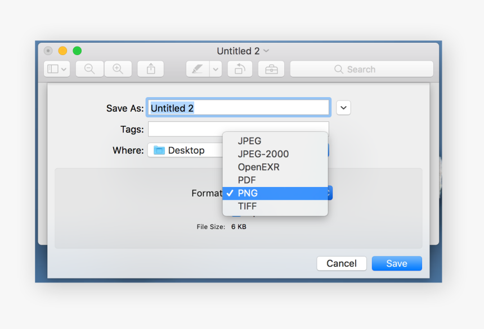Screen dimensions: 484x329
Task: Click the zoom in magnifier icon
Action: pos(118,69)
